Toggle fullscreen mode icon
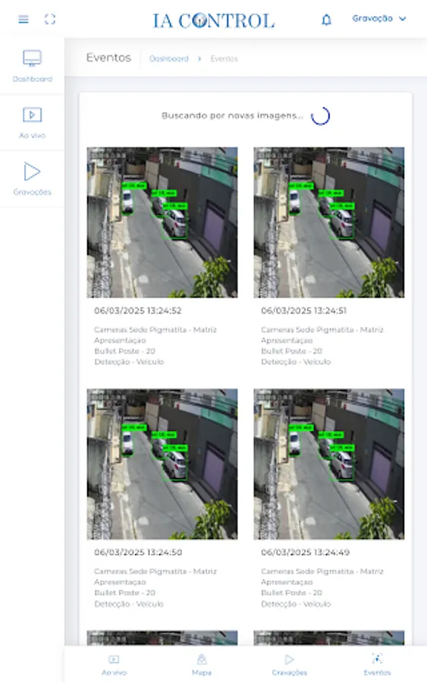This screenshot has height=683, width=427. [49, 19]
